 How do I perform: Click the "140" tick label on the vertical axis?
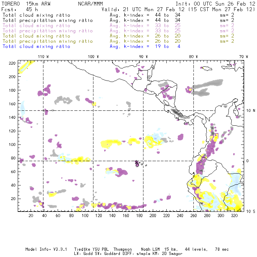coord(12,117)
